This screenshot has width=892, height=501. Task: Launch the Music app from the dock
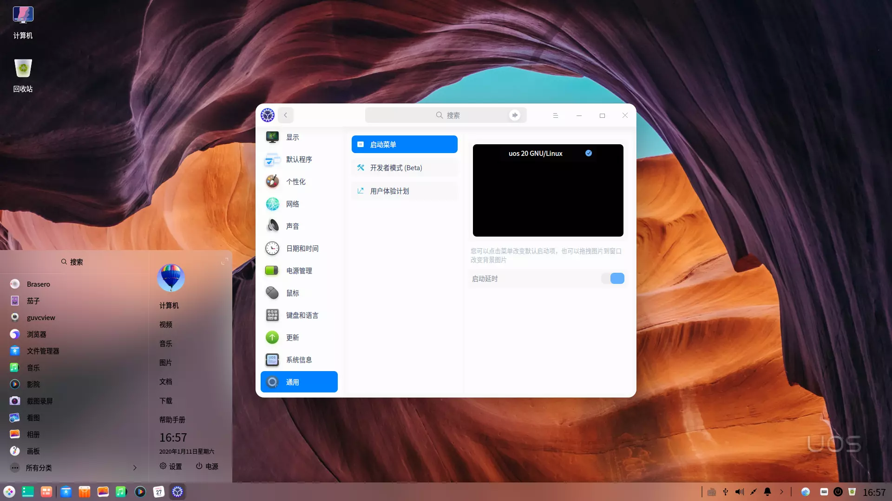[x=121, y=492]
